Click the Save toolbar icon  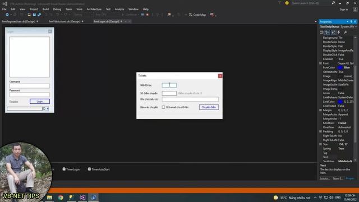click(x=34, y=15)
